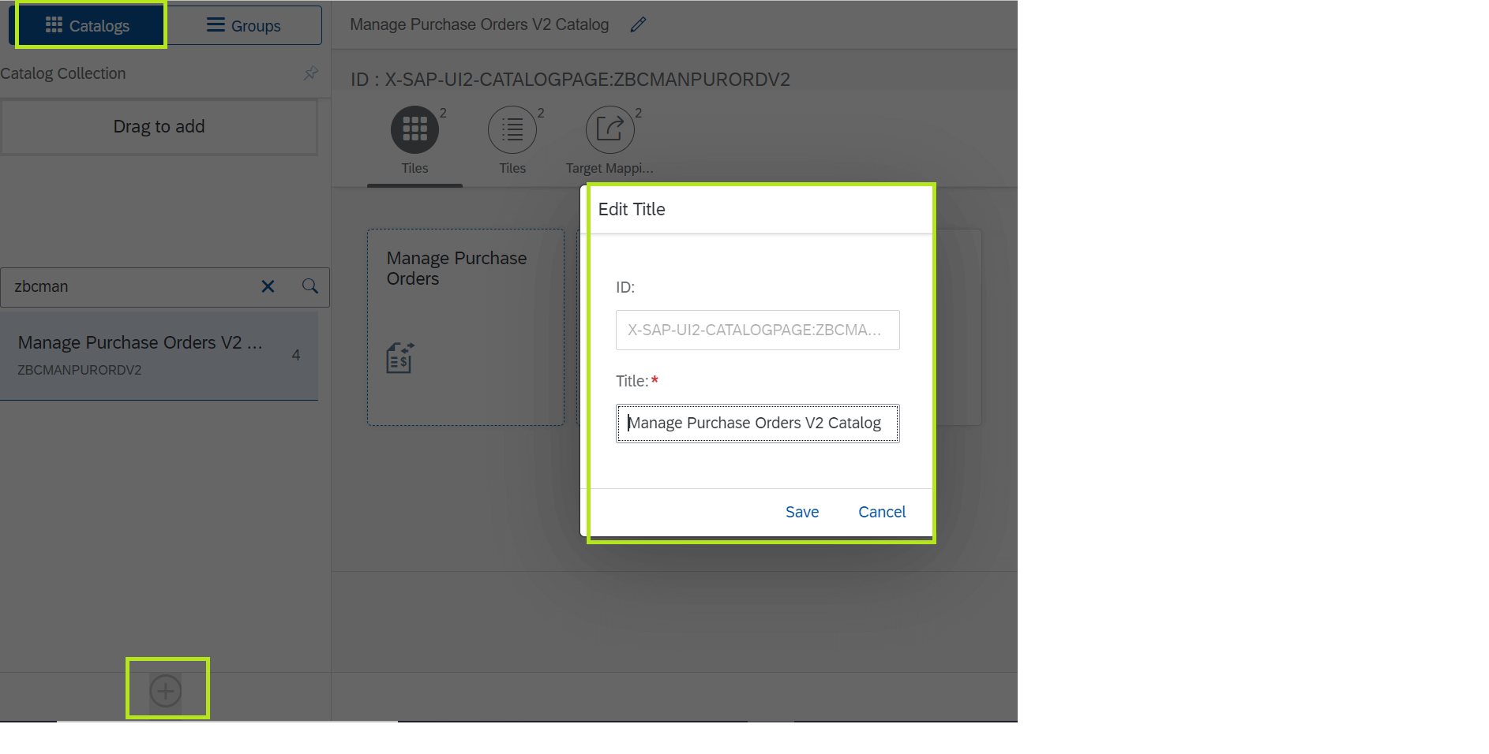The image size is (1489, 754).
Task: Switch to the Catalogs tab
Action: pos(89,24)
